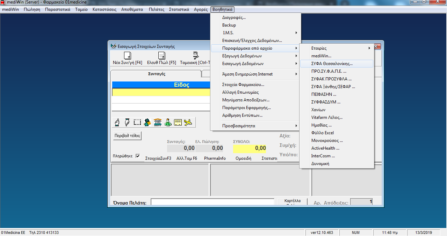Choose ActiveHealth ... entry
The width and height of the screenshot is (447, 236).
click(x=337, y=148)
